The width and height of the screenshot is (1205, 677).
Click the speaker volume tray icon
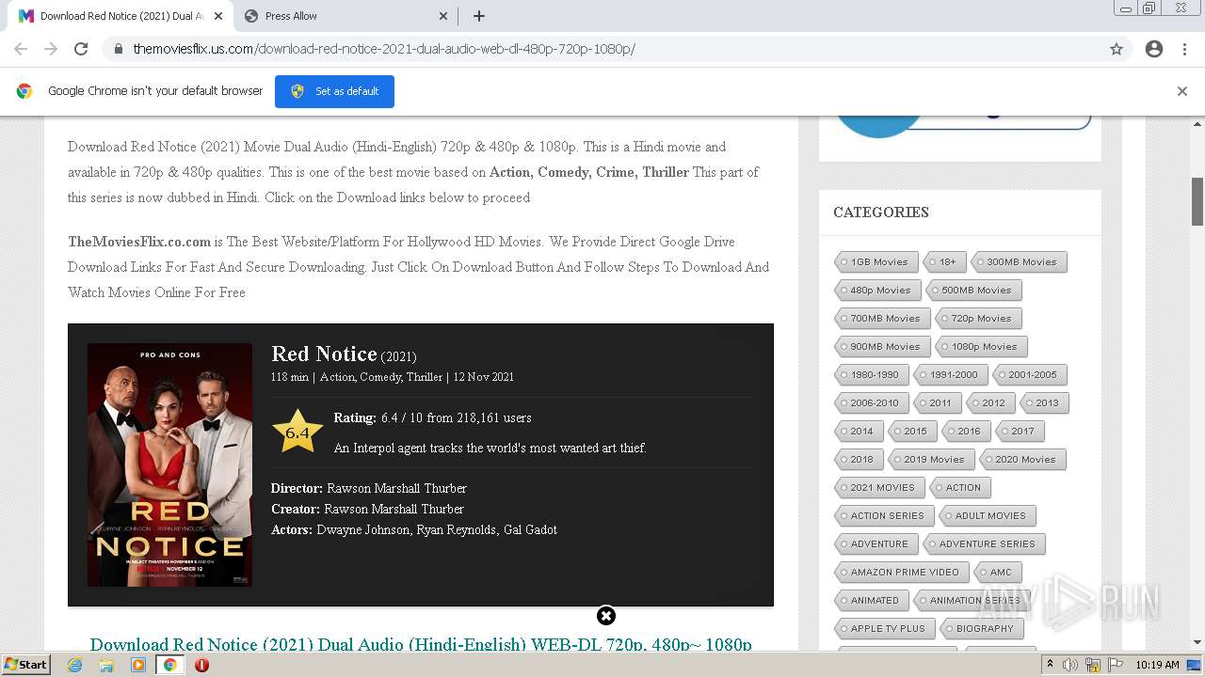click(1070, 665)
